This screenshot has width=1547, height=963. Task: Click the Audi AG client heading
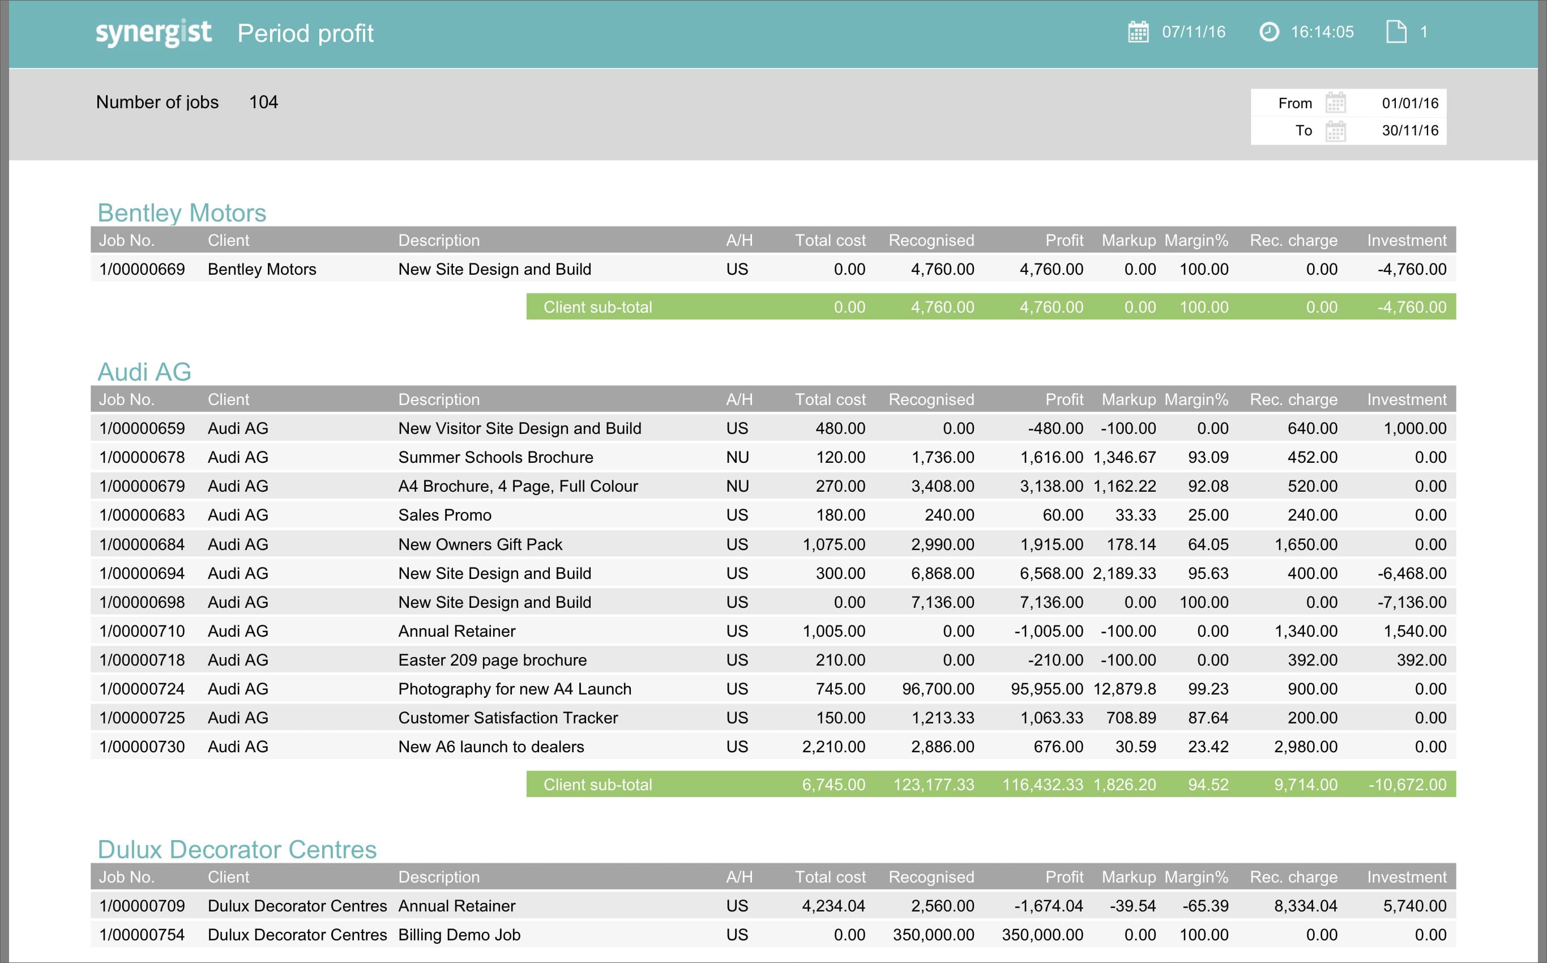tap(144, 372)
